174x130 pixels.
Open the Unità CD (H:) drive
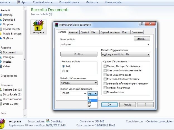pyautogui.click(x=1, y=104)
